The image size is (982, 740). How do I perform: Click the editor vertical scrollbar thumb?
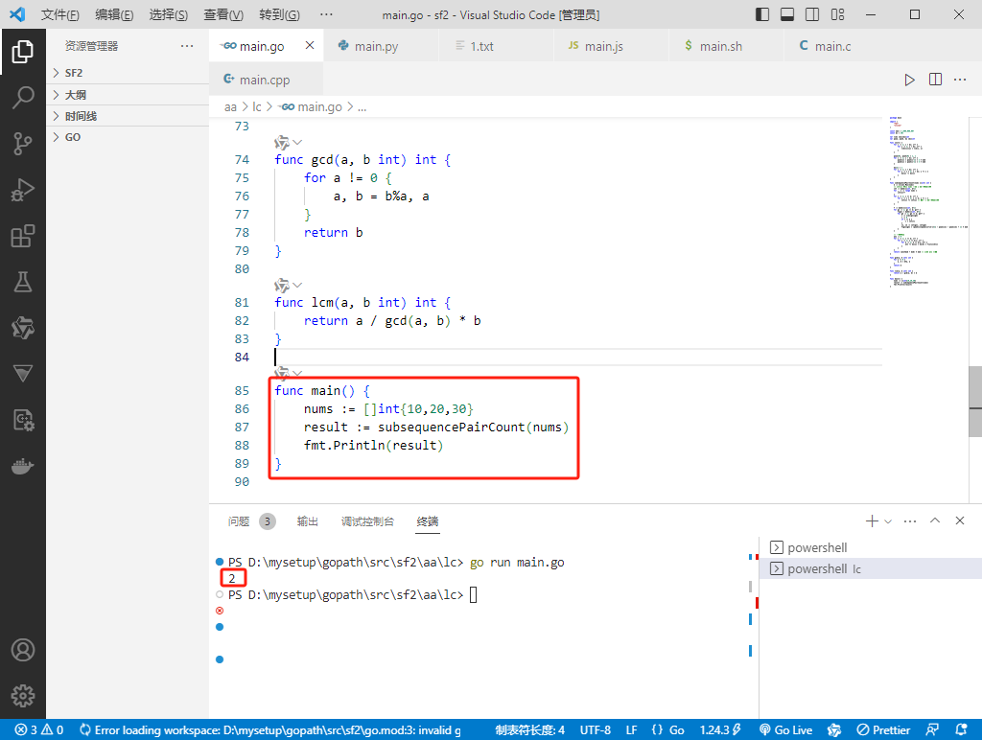[x=975, y=402]
